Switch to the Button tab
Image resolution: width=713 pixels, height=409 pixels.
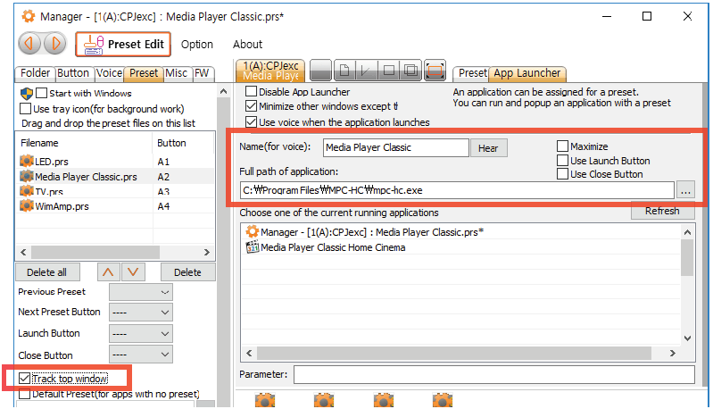(73, 73)
